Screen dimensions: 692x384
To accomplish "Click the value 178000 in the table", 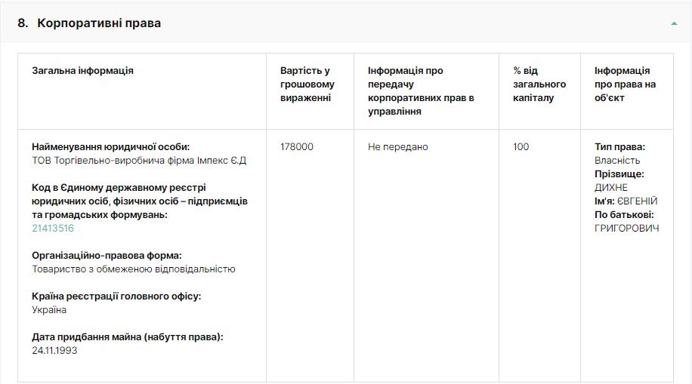I will (296, 147).
